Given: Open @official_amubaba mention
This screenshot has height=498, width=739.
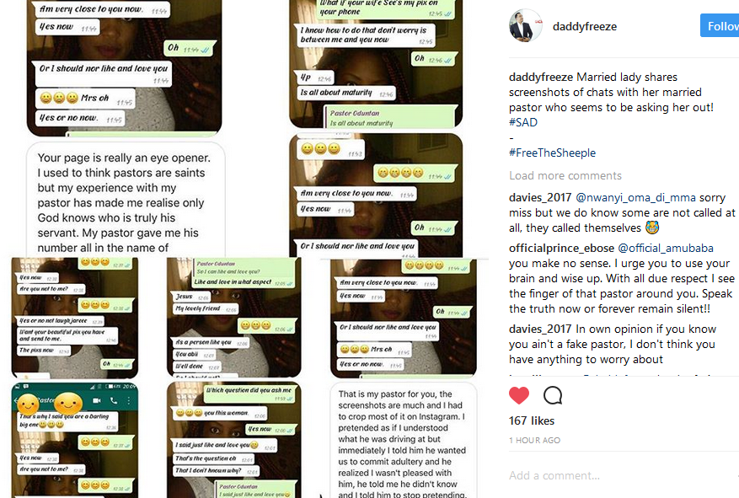Looking at the screenshot, I should point(666,248).
